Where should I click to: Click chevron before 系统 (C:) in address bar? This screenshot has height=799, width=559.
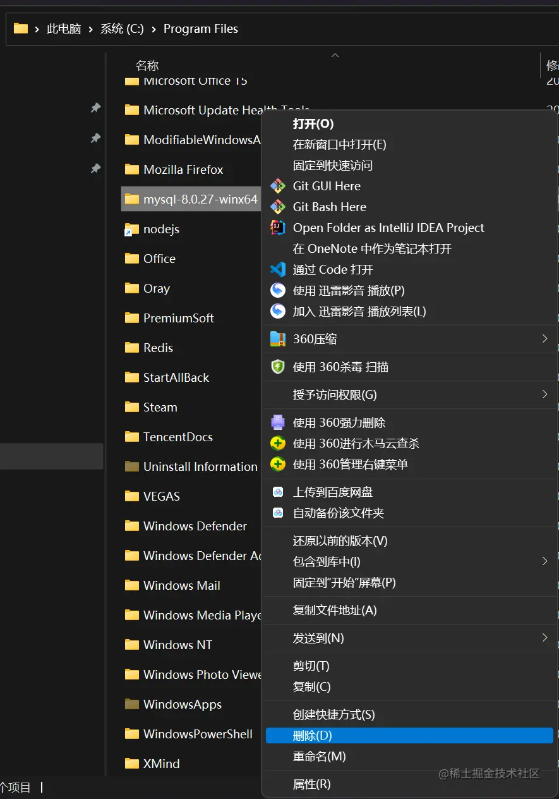91,29
